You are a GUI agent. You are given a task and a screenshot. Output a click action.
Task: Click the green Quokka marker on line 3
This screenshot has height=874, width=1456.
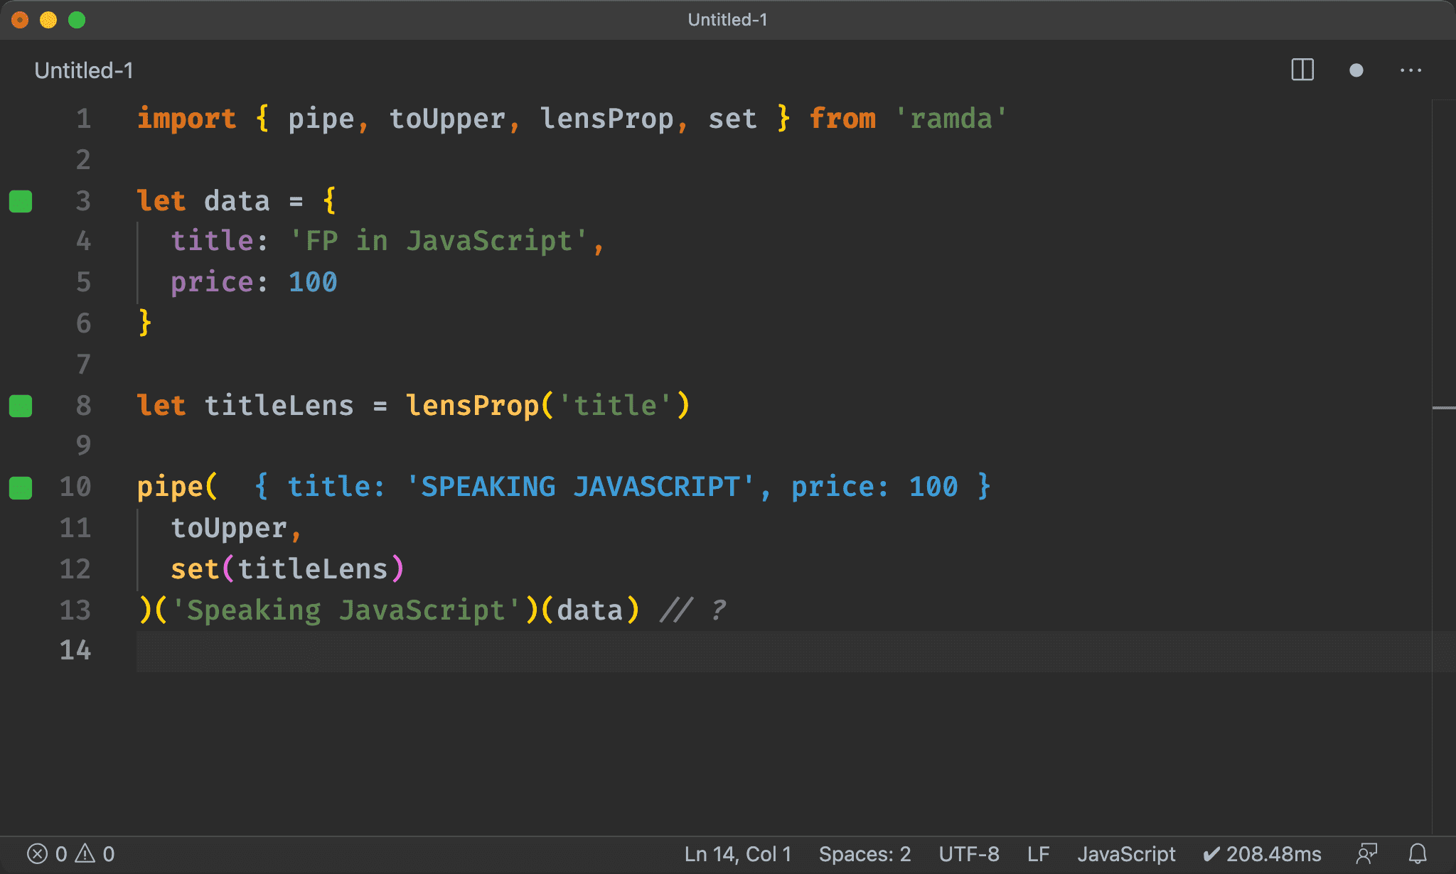(x=21, y=201)
